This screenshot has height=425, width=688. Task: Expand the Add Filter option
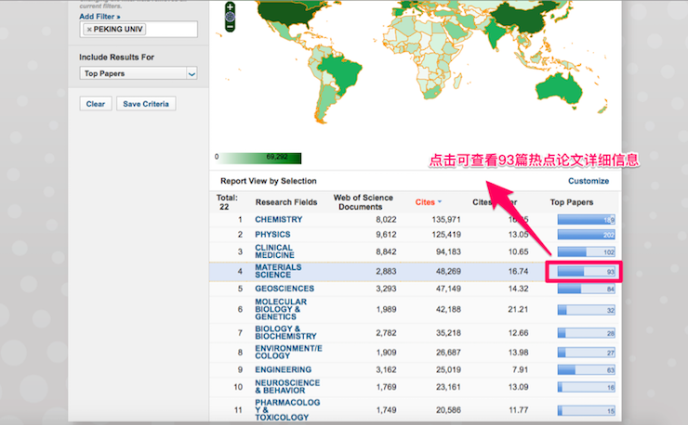coord(99,17)
